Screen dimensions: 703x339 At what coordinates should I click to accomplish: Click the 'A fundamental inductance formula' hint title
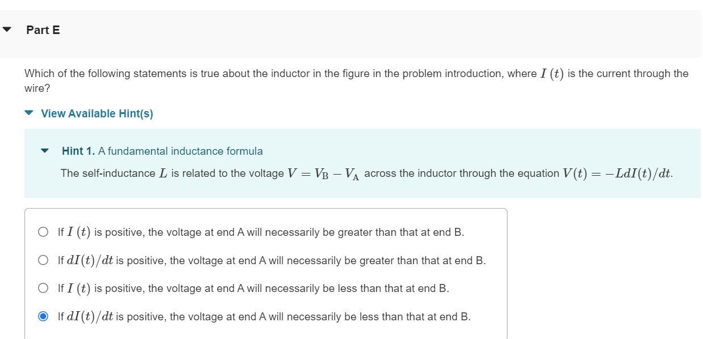point(180,151)
